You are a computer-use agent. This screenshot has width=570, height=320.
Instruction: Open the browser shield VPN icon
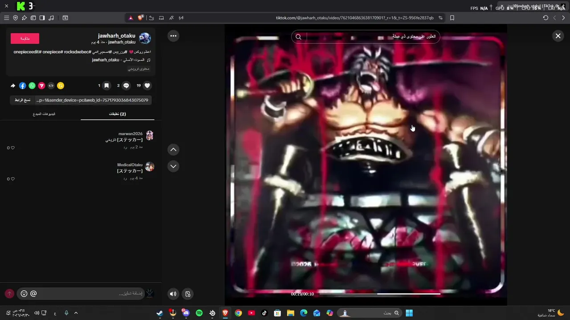(16, 18)
